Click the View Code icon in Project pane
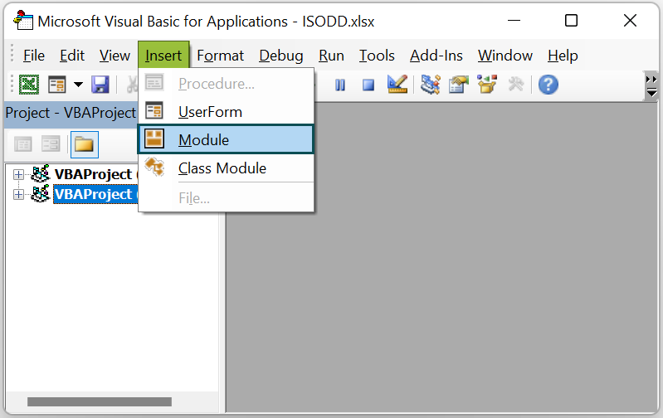The height and width of the screenshot is (418, 663). (x=23, y=144)
